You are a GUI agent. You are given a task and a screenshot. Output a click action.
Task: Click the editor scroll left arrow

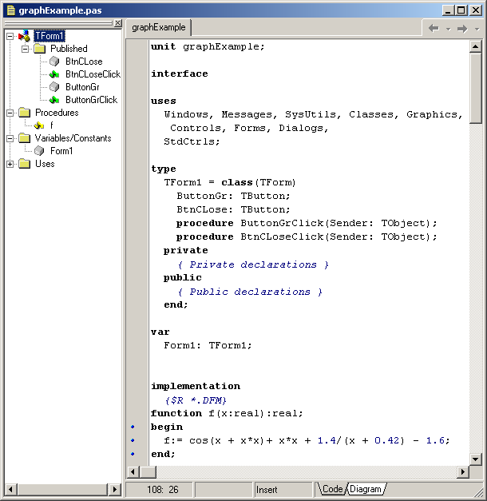click(133, 471)
